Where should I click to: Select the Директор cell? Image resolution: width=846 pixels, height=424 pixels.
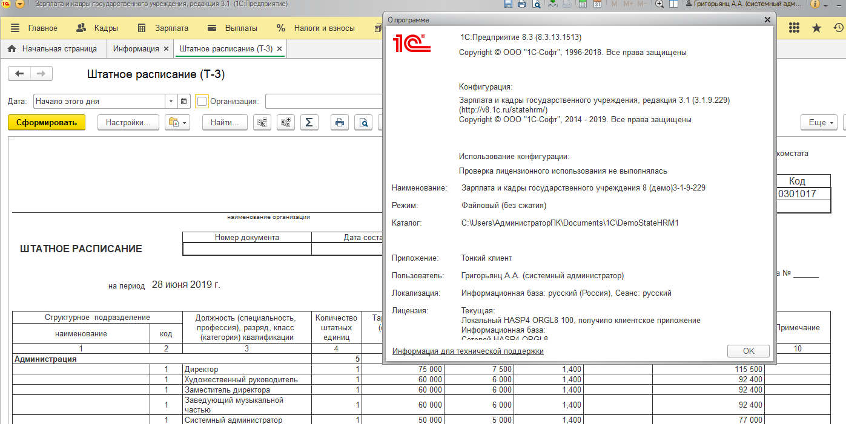click(x=247, y=369)
